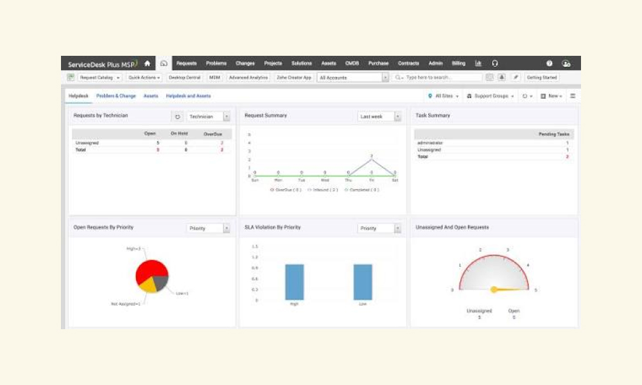Click the Getting Started button
Image resolution: width=642 pixels, height=385 pixels.
[x=542, y=78]
